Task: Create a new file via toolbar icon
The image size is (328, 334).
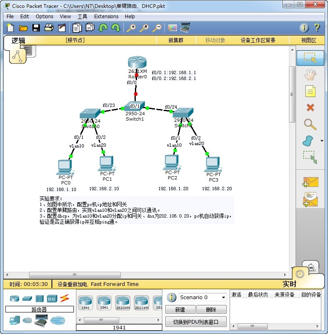Action: click(10, 28)
